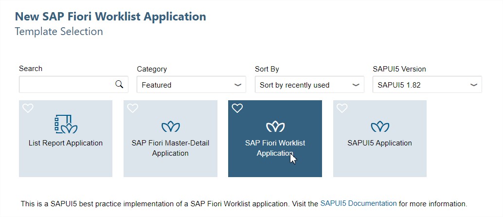
Task: Click the "SAPUI5 Version" field label
Action: [399, 69]
